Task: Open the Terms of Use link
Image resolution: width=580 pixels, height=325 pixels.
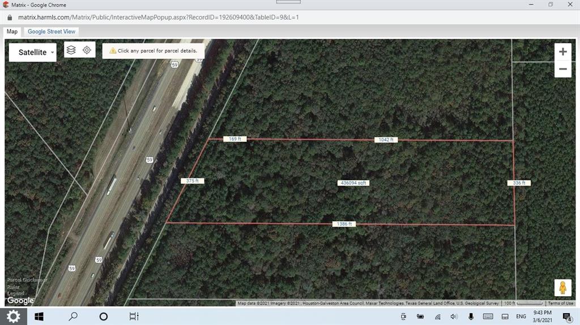Action: [x=560, y=304]
